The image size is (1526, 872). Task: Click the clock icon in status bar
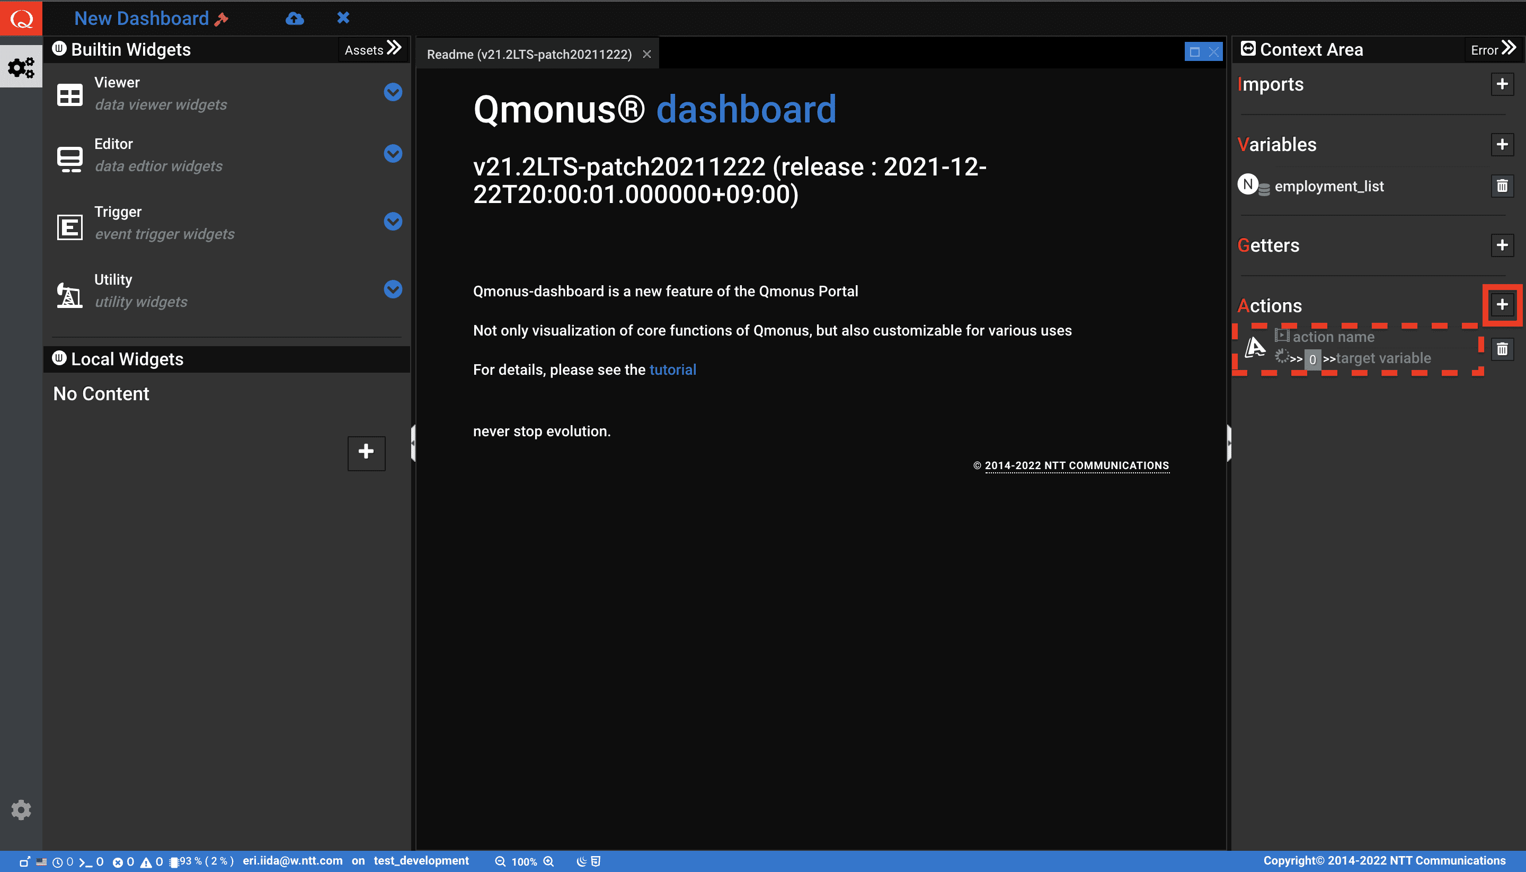[57, 862]
